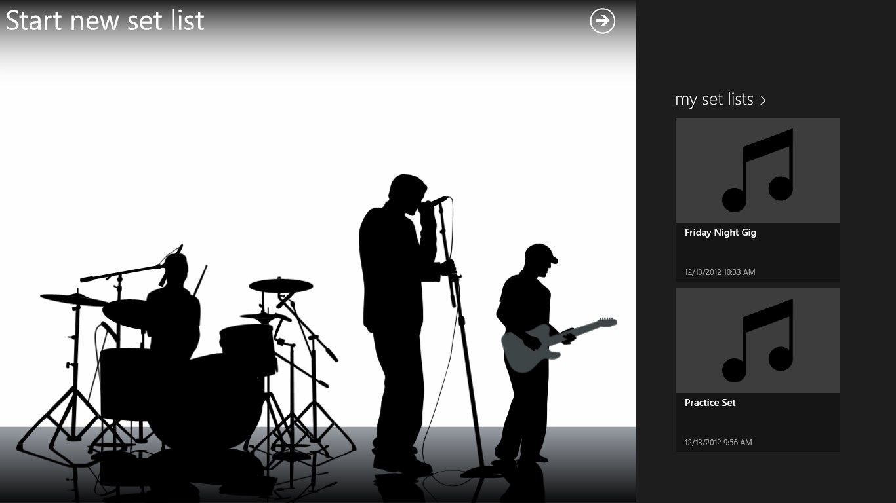Select the Practice Set set list tile

tap(757, 367)
